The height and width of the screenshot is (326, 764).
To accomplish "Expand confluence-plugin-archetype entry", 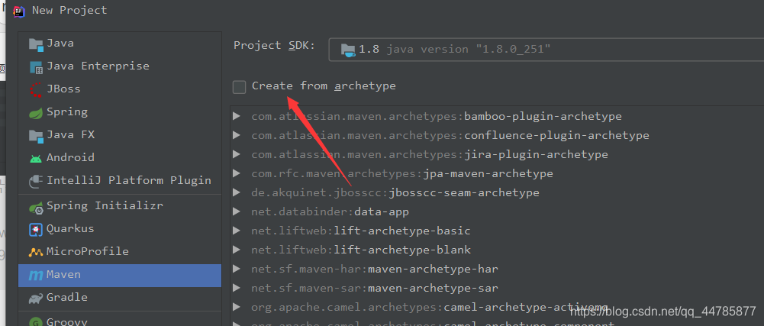I will 237,135.
